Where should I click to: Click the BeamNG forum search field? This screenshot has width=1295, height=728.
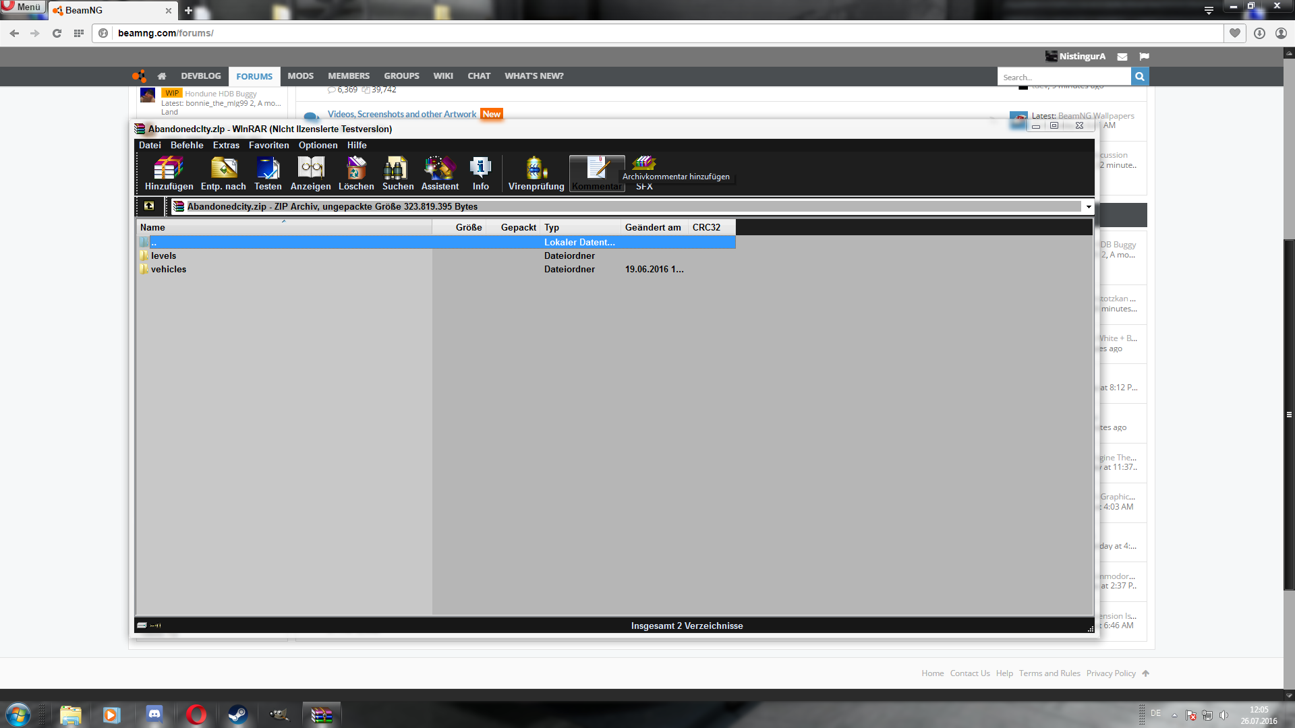1064,77
